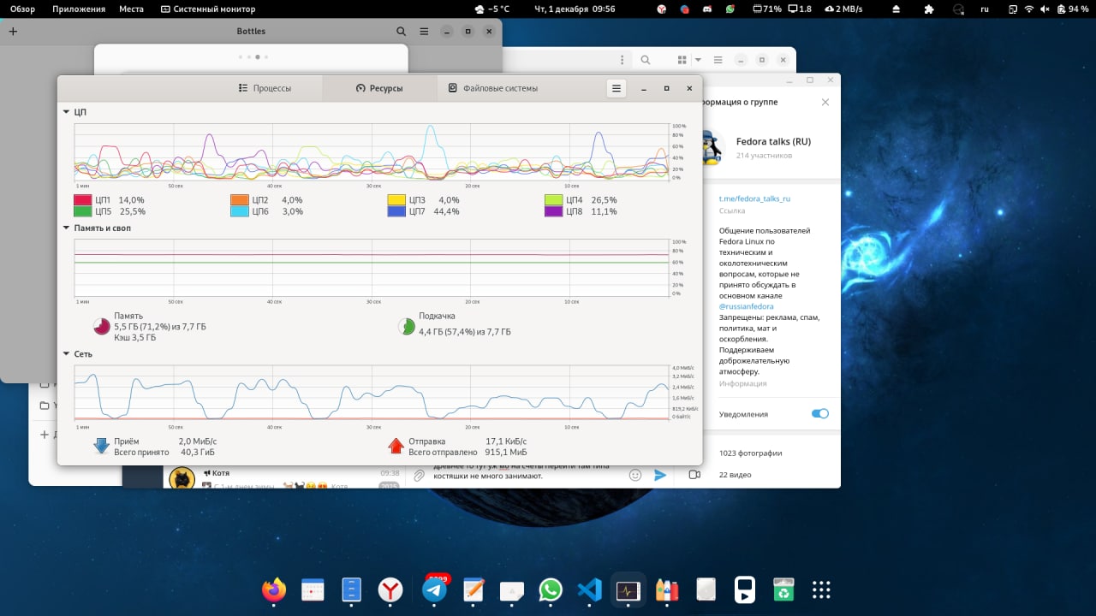Open the search in Bottles window
Screen dimensions: 1096x616
(402, 32)
